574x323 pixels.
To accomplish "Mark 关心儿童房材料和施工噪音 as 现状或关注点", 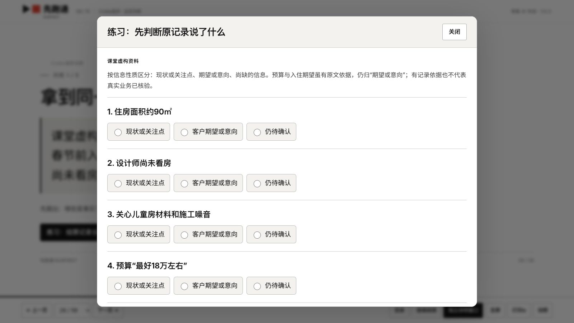I will (138, 234).
